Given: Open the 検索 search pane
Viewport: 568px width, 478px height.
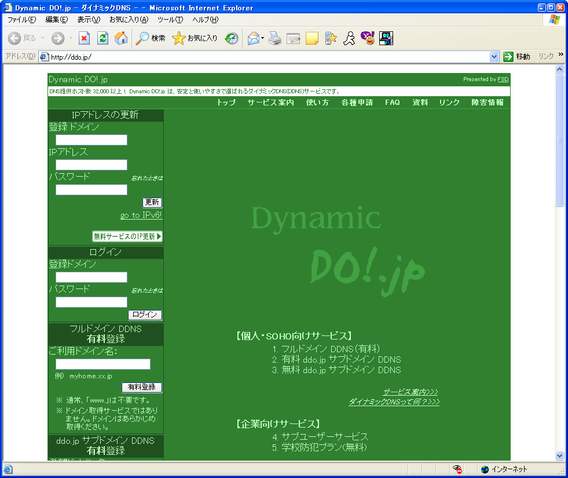Looking at the screenshot, I should (151, 39).
